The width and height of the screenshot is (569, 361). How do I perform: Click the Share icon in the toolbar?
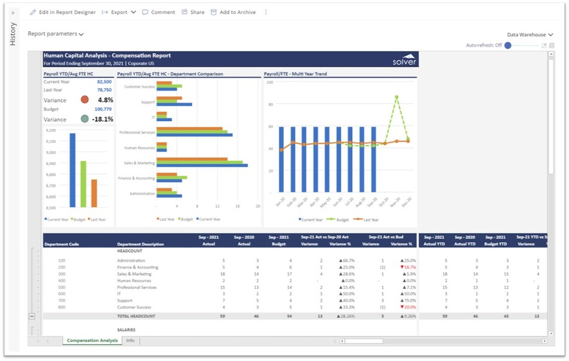(184, 12)
